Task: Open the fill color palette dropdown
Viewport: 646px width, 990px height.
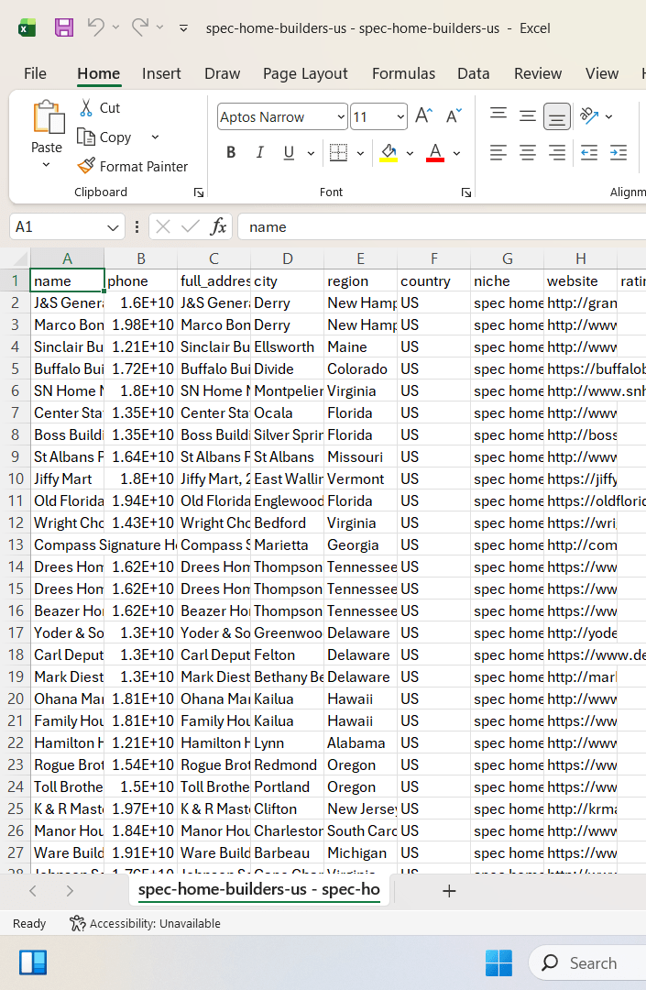Action: 411,153
